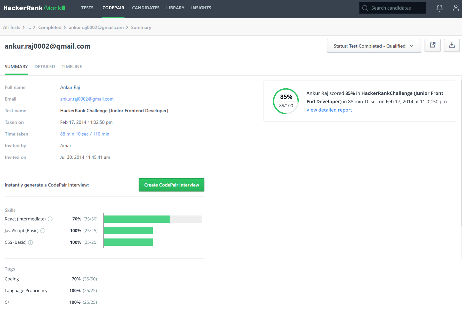
Task: Show info for JavaScript (Basic) skill
Action: point(43,230)
